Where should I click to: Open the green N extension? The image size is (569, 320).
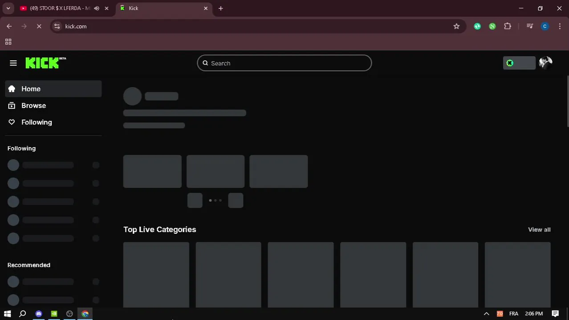(x=492, y=26)
